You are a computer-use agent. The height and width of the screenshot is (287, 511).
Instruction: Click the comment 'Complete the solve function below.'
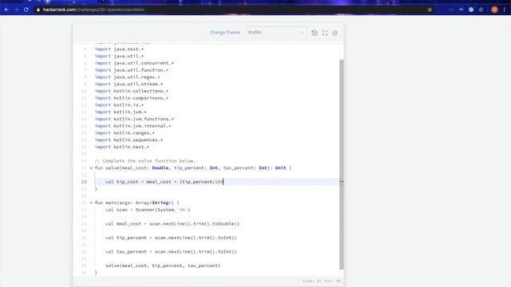(x=145, y=161)
